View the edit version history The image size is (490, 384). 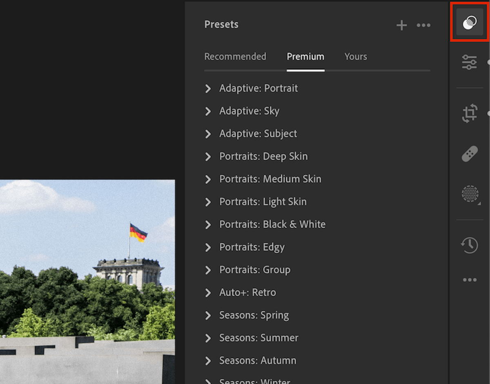coord(469,245)
